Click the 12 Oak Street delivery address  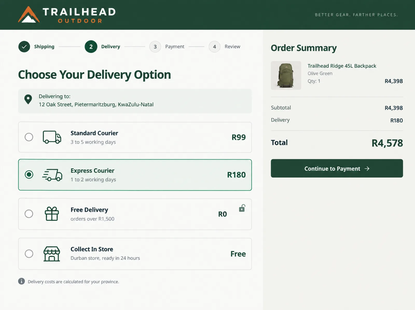[96, 105]
